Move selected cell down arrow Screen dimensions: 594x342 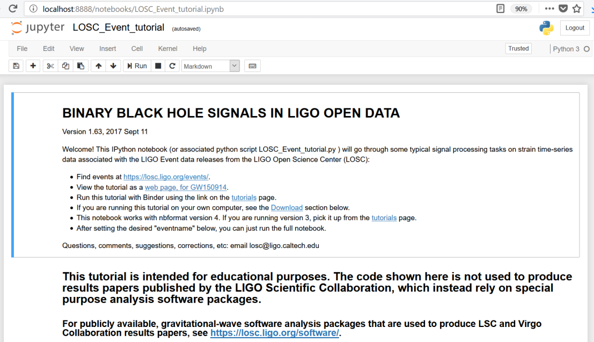[x=113, y=66]
